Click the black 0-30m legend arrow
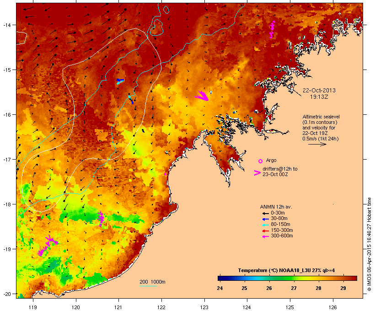The image size is (375, 311). click(265, 213)
